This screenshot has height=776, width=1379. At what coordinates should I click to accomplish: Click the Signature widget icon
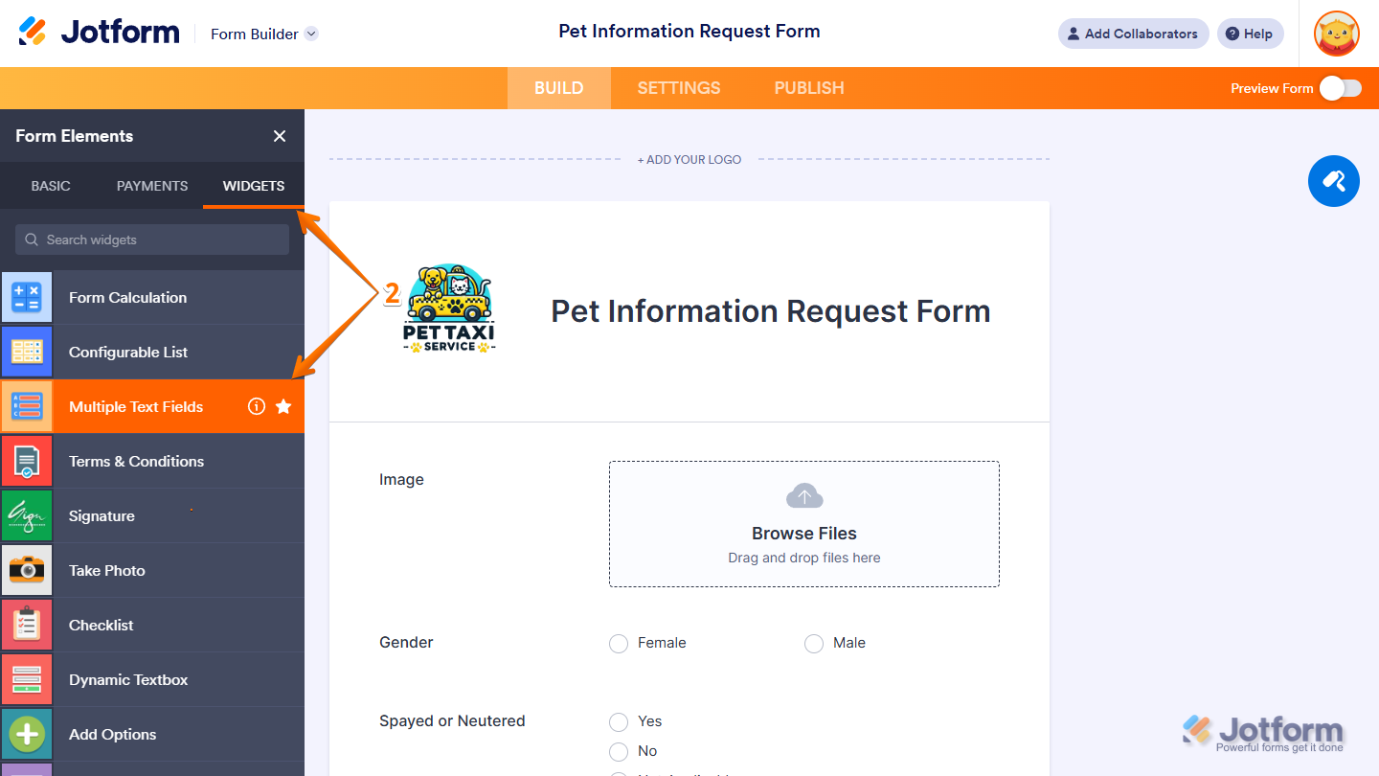tap(27, 515)
